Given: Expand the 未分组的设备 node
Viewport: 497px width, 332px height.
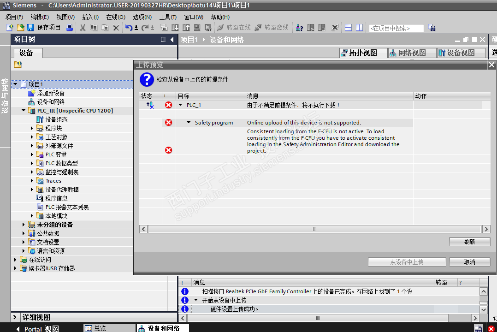Looking at the screenshot, I should click(x=24, y=225).
